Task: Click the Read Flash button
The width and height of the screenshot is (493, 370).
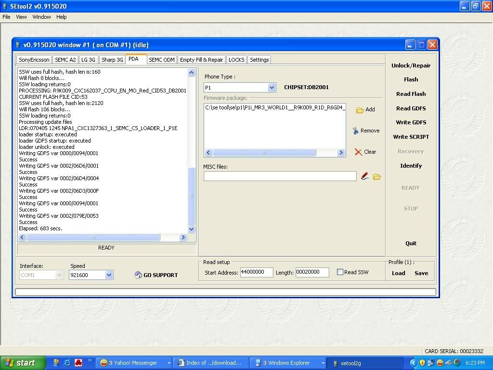Action: point(411,94)
